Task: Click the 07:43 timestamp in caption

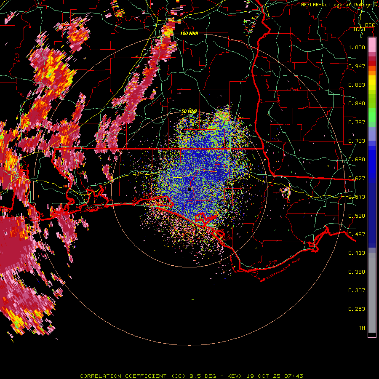Action: pyautogui.click(x=294, y=376)
